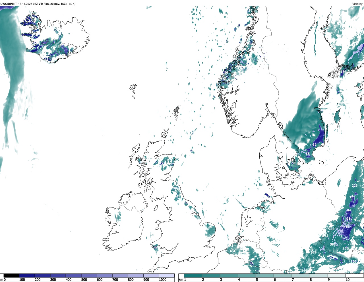
Task: Click the 'km' unit label on the legend
Action: coord(181,280)
